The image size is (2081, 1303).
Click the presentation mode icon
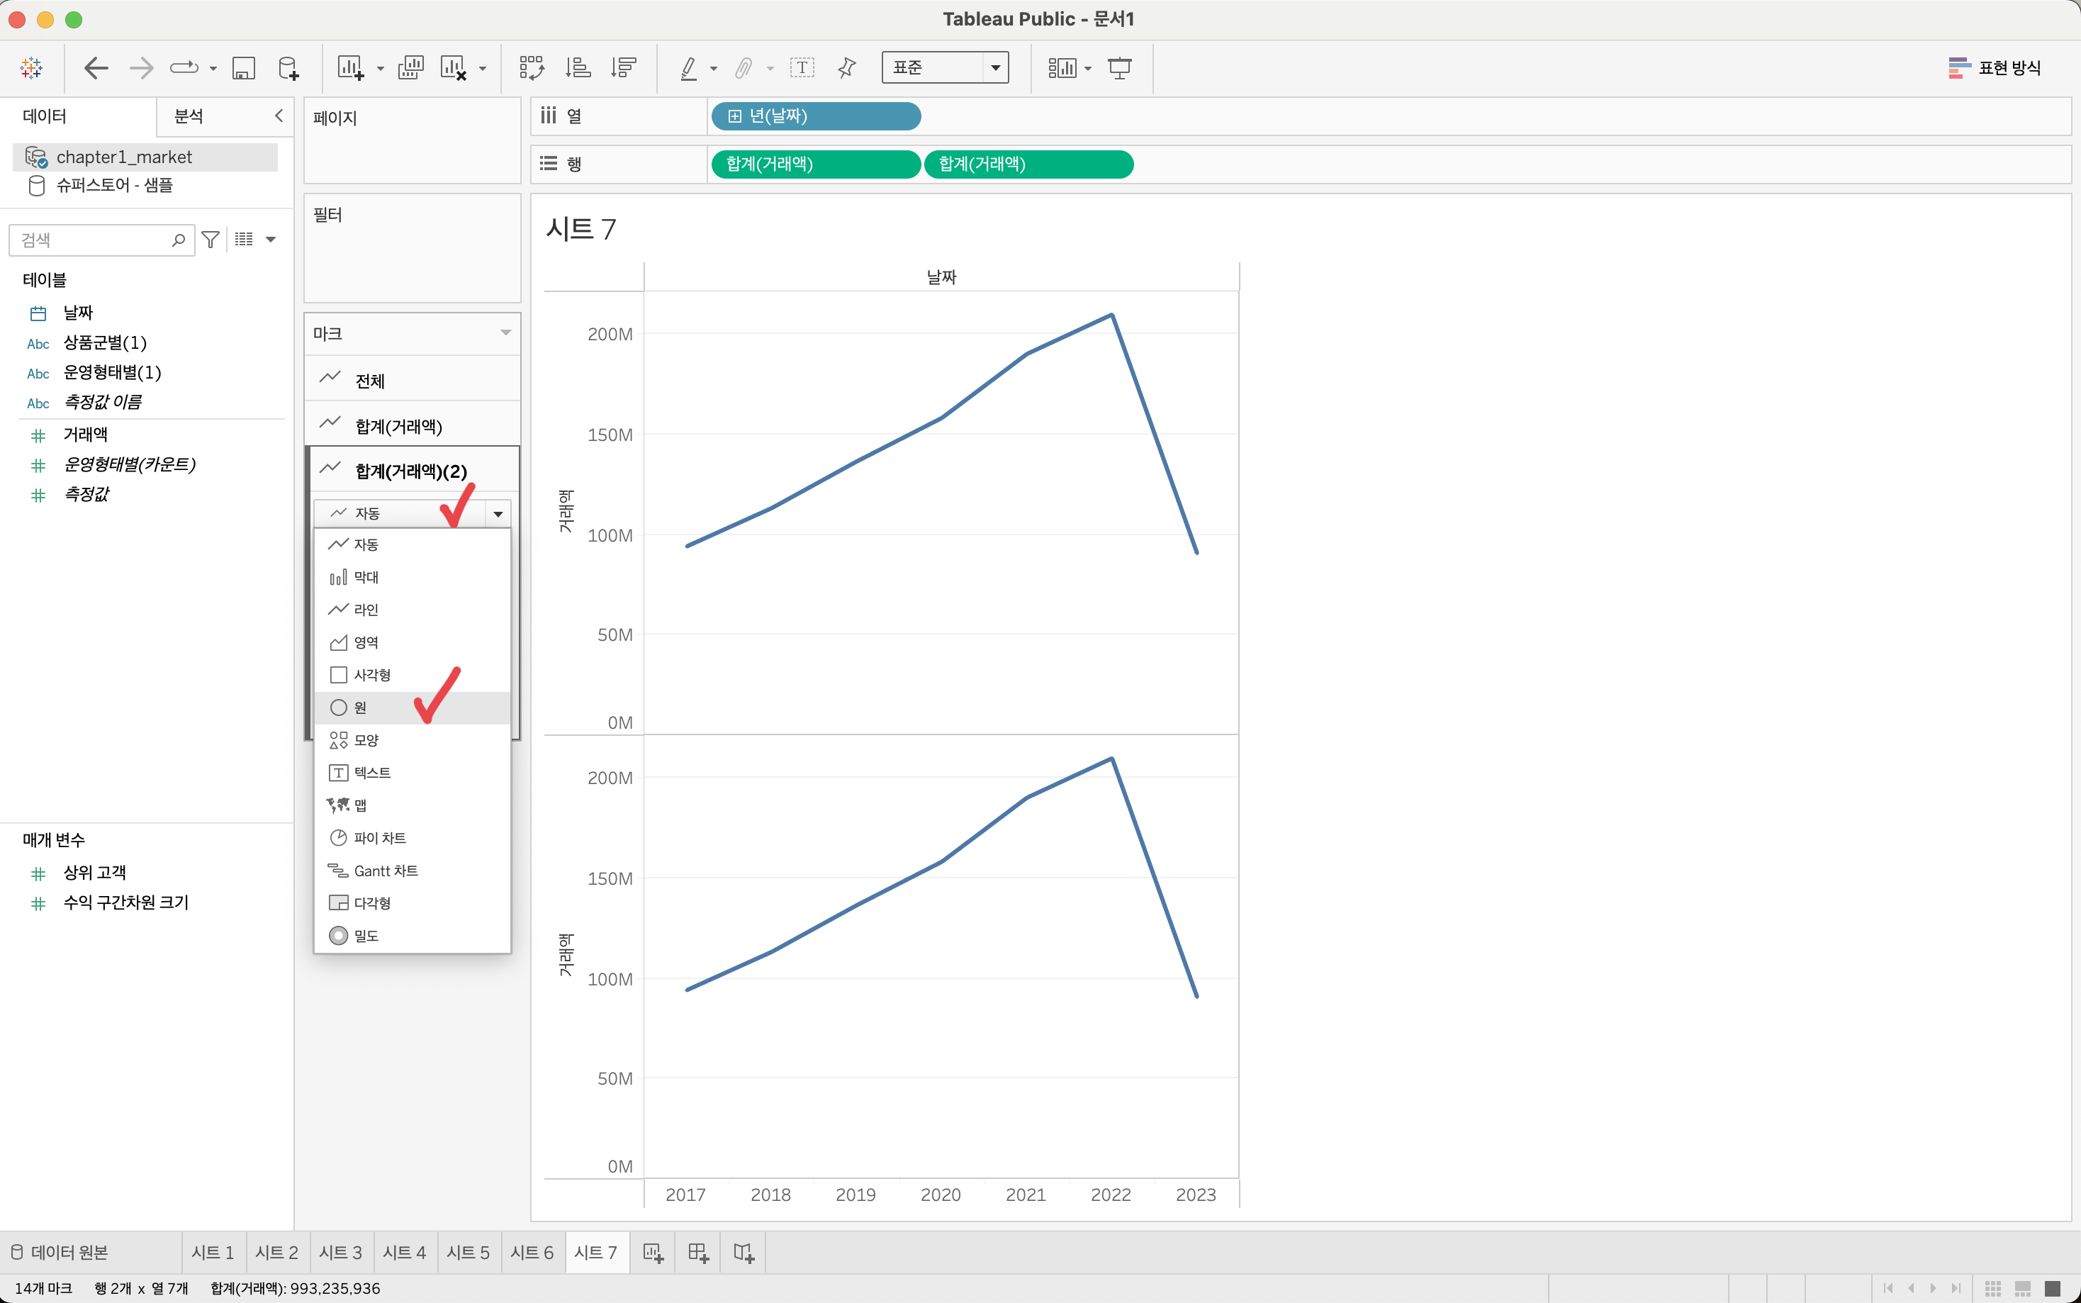1119,68
